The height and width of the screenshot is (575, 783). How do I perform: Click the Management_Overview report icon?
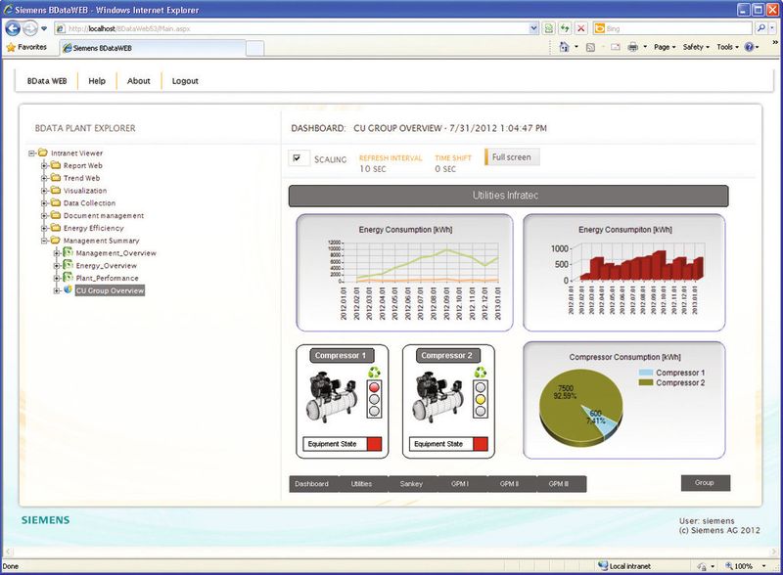(x=69, y=252)
